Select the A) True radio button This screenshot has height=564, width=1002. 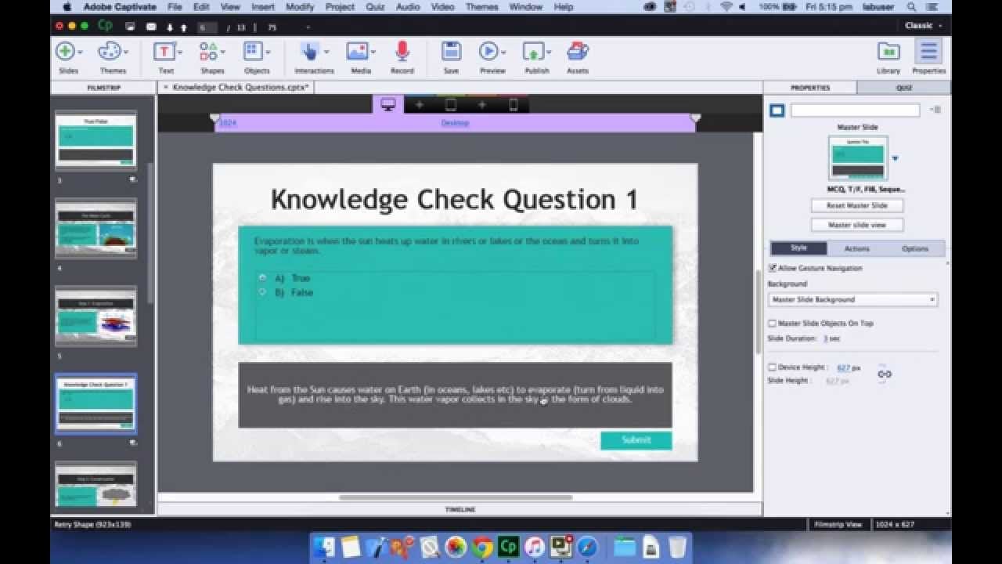(262, 277)
